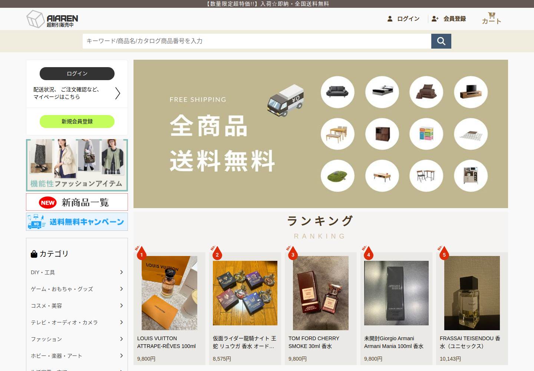The image size is (534, 371).
Task: Open the LOUIS VUITTON ATTRAPE-RÊVES product image
Action: (169, 293)
